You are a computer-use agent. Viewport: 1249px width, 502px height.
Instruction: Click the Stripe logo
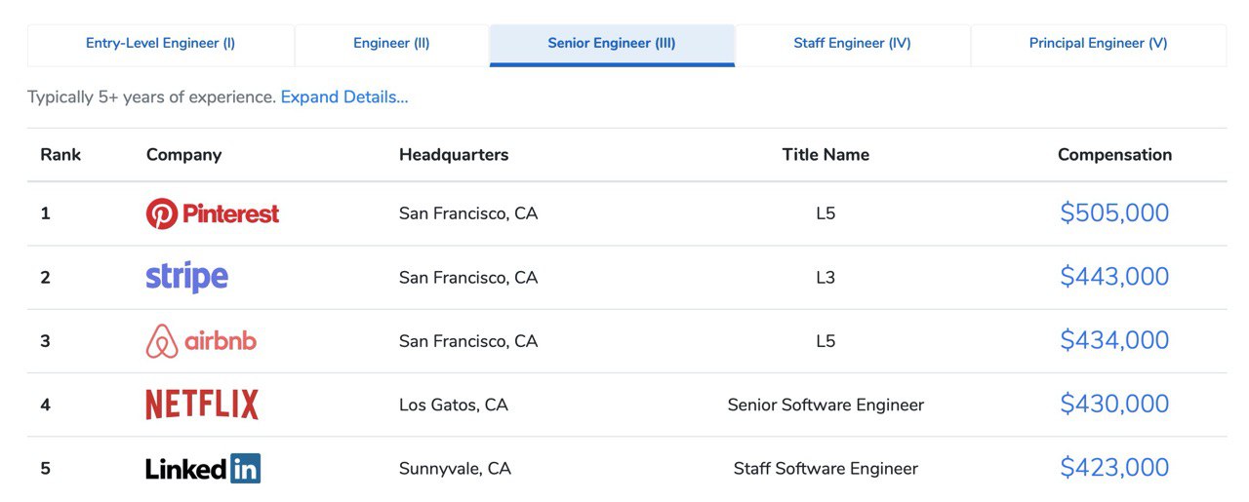(x=187, y=278)
